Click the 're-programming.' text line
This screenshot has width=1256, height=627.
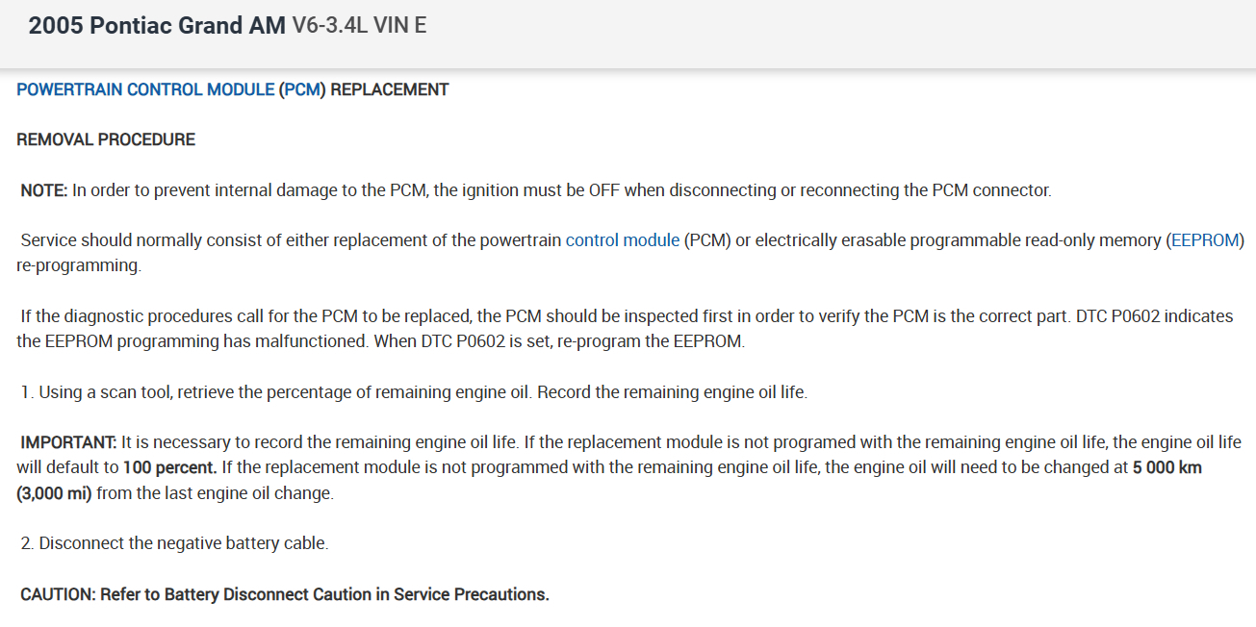[79, 265]
